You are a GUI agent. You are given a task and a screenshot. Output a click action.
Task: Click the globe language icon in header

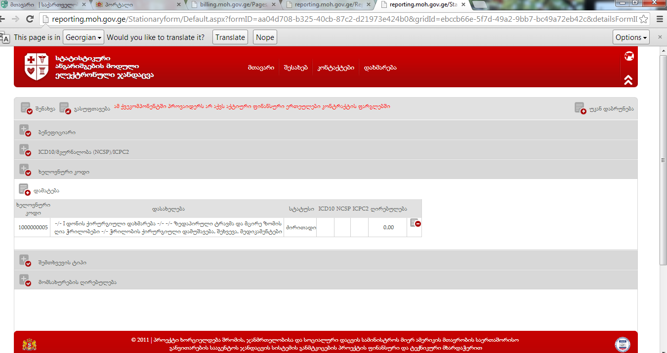point(629,56)
